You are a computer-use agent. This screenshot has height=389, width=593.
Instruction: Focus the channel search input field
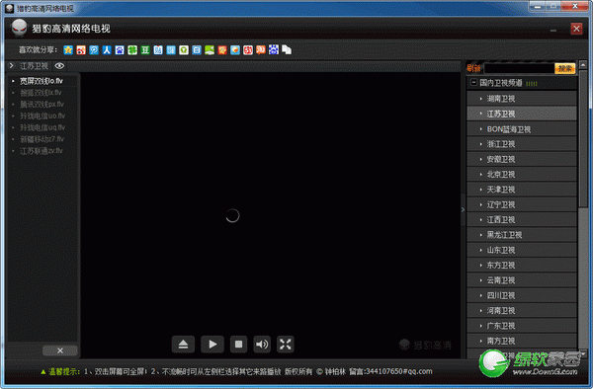pyautogui.click(x=519, y=68)
